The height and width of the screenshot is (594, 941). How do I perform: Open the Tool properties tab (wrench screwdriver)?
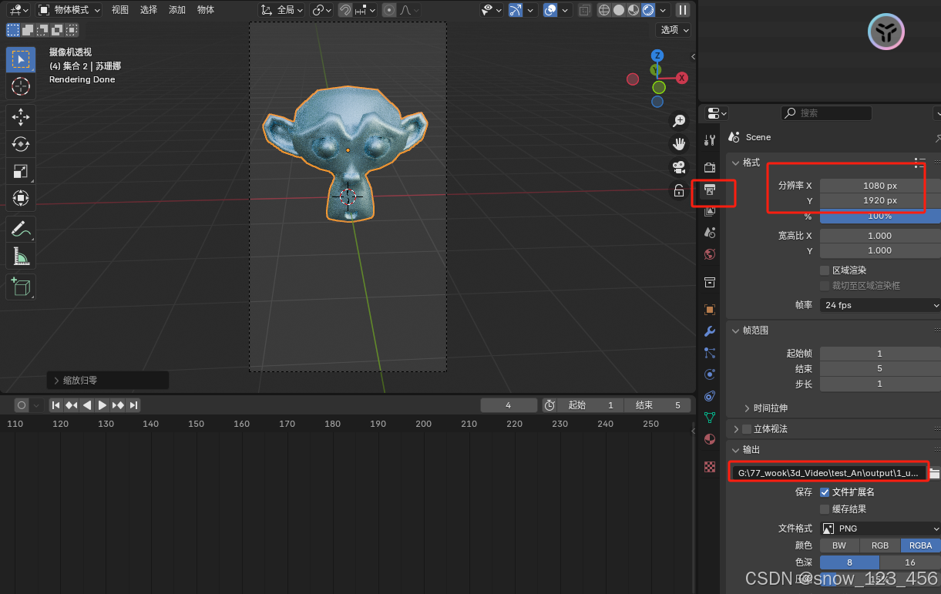coord(710,139)
